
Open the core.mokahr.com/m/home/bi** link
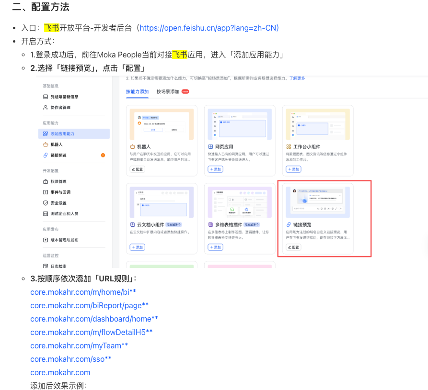[x=83, y=292]
